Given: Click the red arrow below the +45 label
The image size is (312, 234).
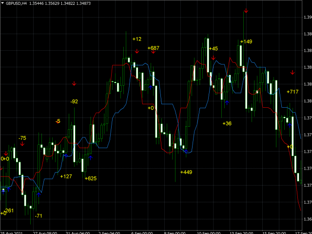Looking at the screenshot, I should coord(214,58).
